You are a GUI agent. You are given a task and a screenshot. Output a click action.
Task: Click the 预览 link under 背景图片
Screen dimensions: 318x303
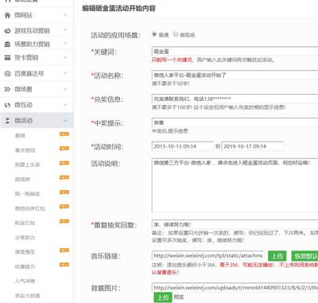coord(179,297)
